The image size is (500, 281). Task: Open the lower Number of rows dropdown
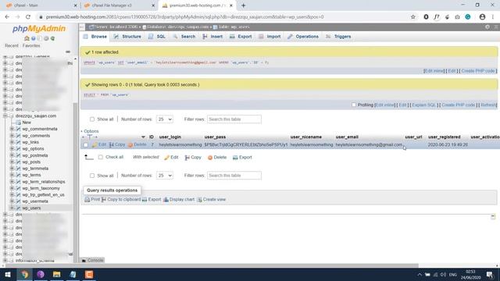pos(165,176)
